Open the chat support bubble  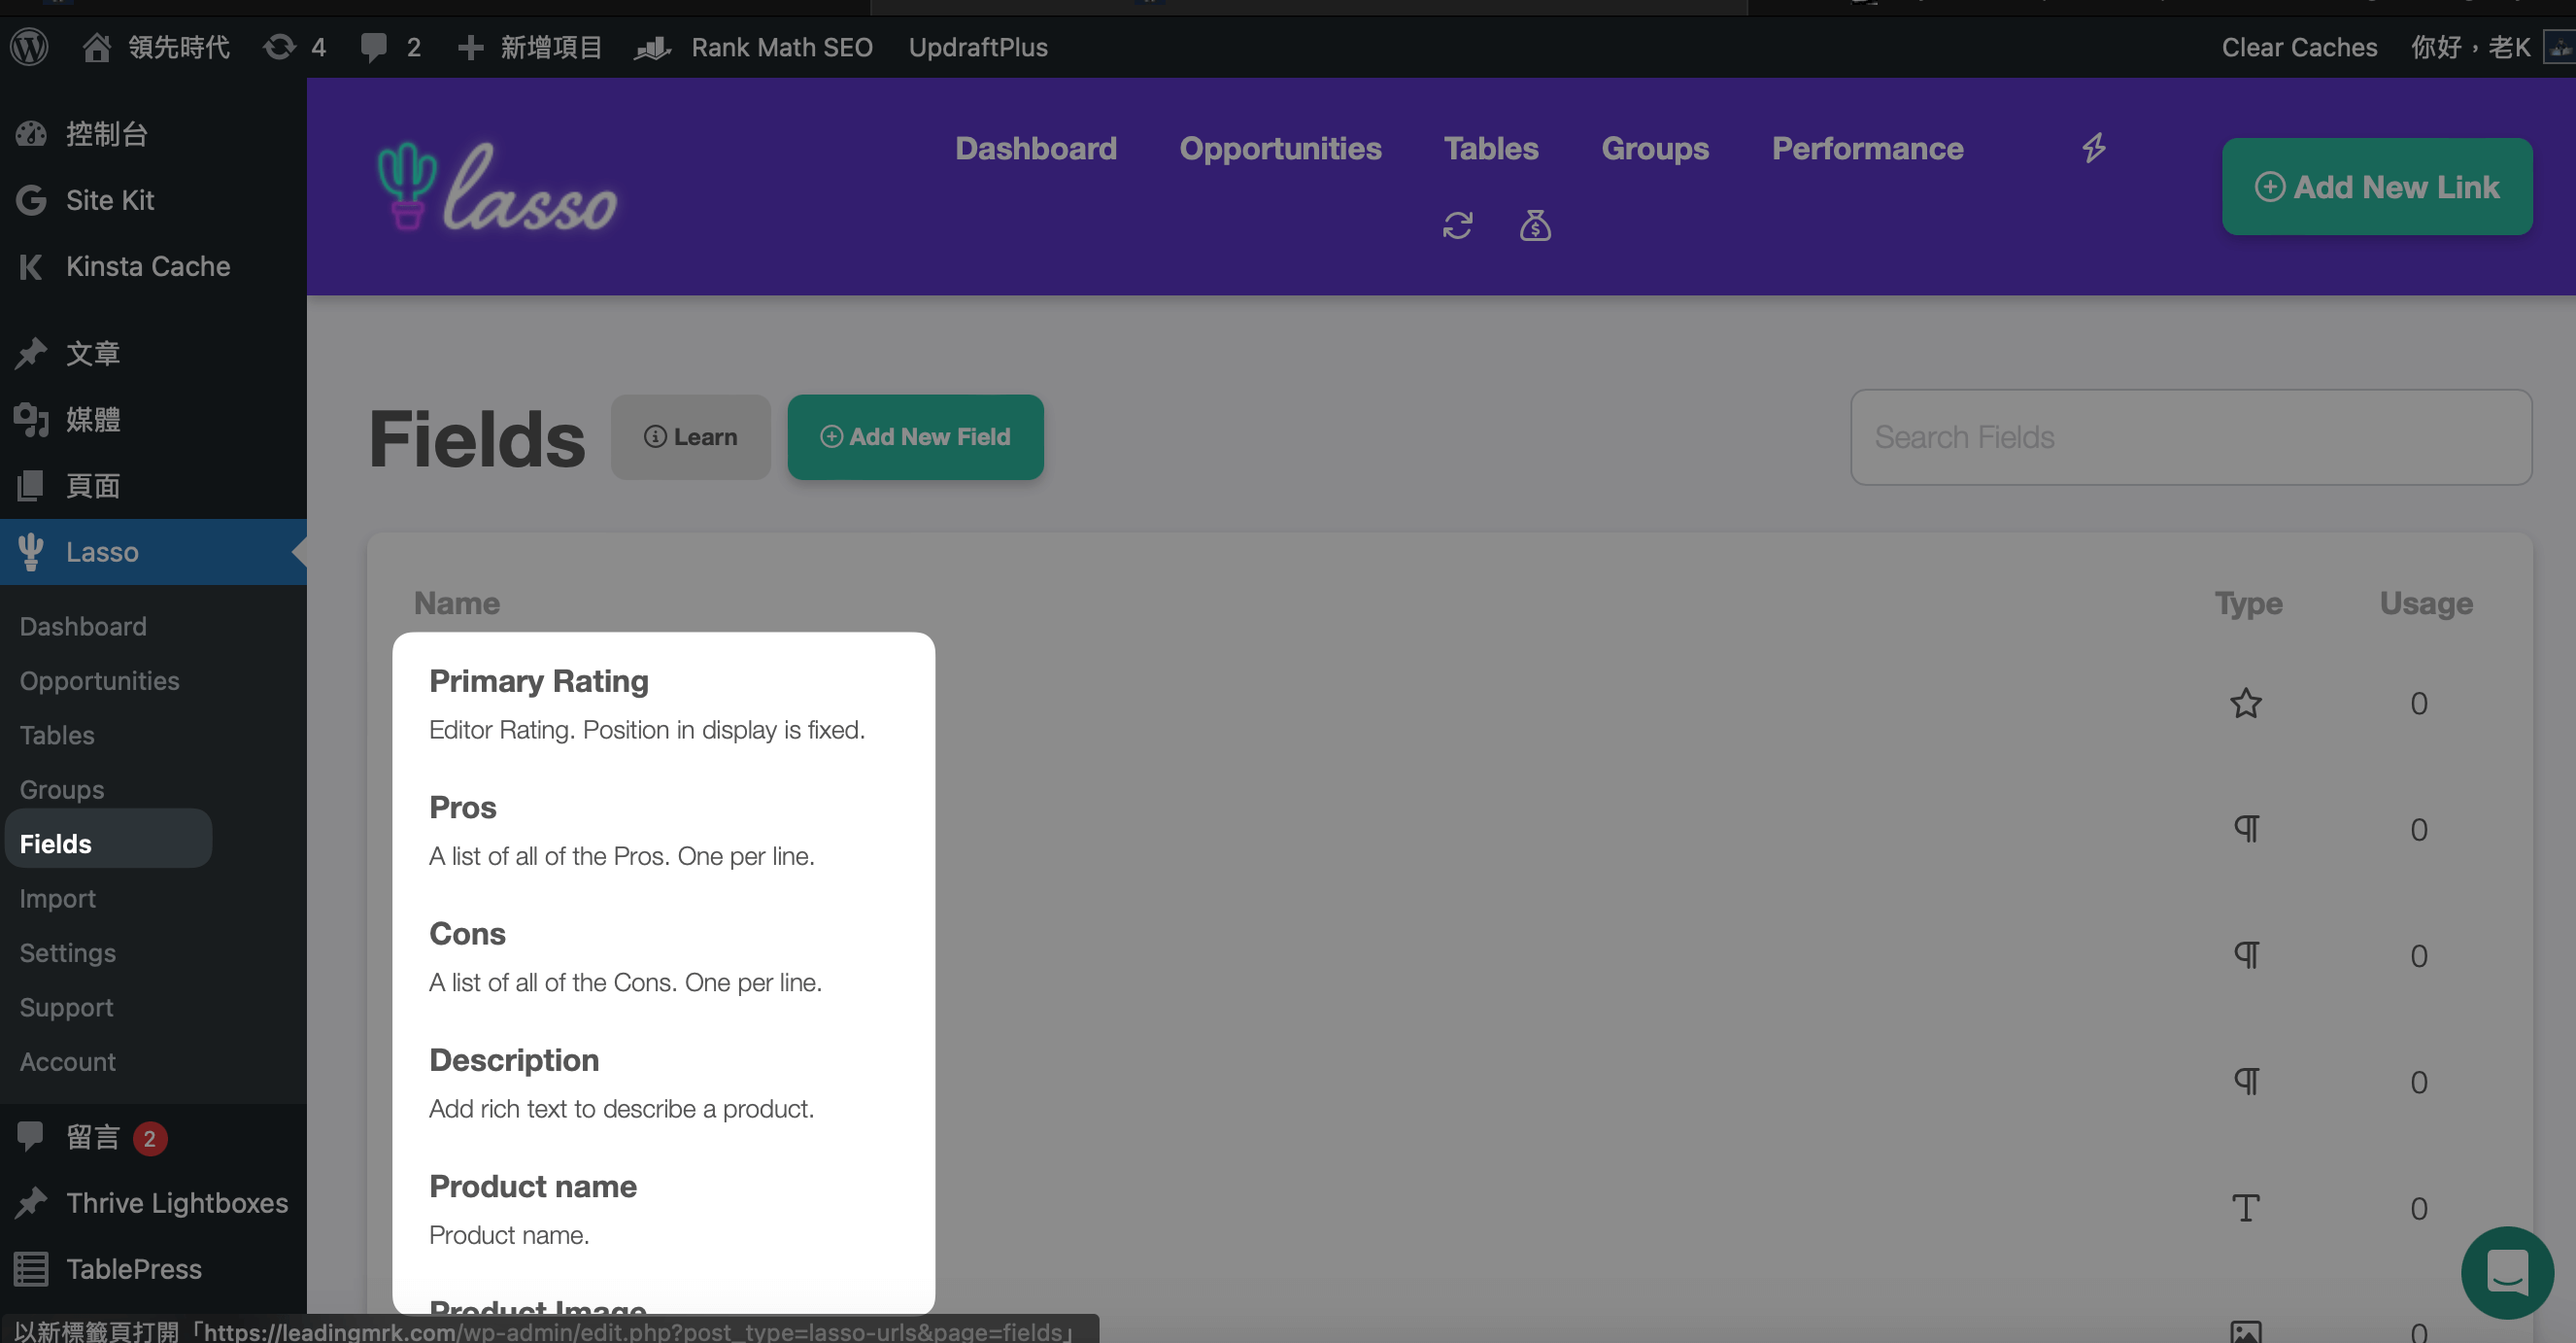[2507, 1272]
